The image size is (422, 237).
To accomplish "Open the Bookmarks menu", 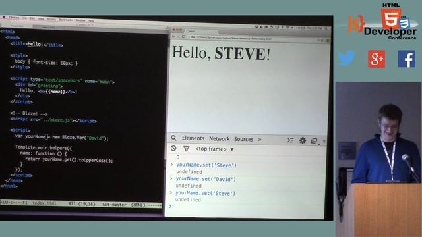I will (x=66, y=20).
